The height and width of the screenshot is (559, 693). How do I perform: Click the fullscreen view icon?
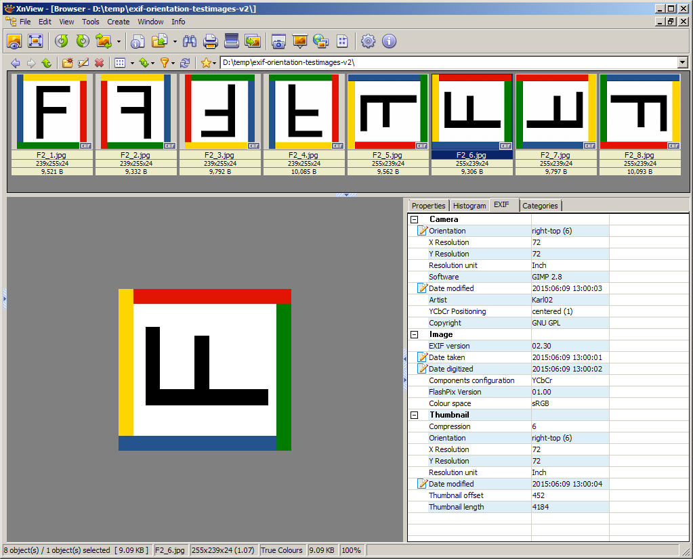35,41
